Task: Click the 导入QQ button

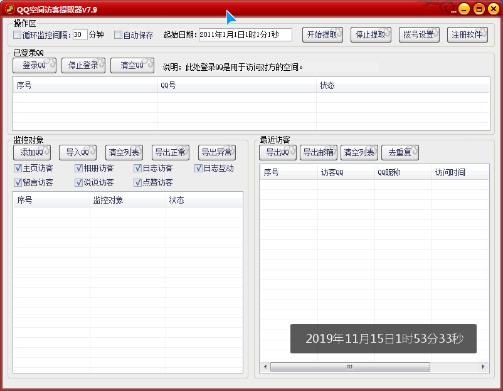Action: [78, 152]
